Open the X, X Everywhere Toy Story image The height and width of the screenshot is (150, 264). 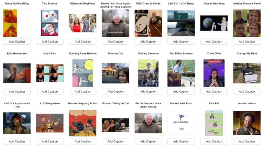[x=49, y=123]
